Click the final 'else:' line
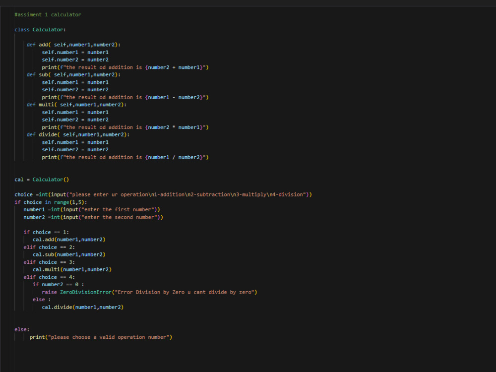 (22, 330)
